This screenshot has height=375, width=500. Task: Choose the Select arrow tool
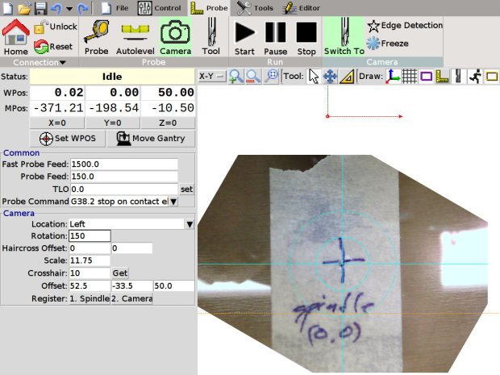pos(314,77)
